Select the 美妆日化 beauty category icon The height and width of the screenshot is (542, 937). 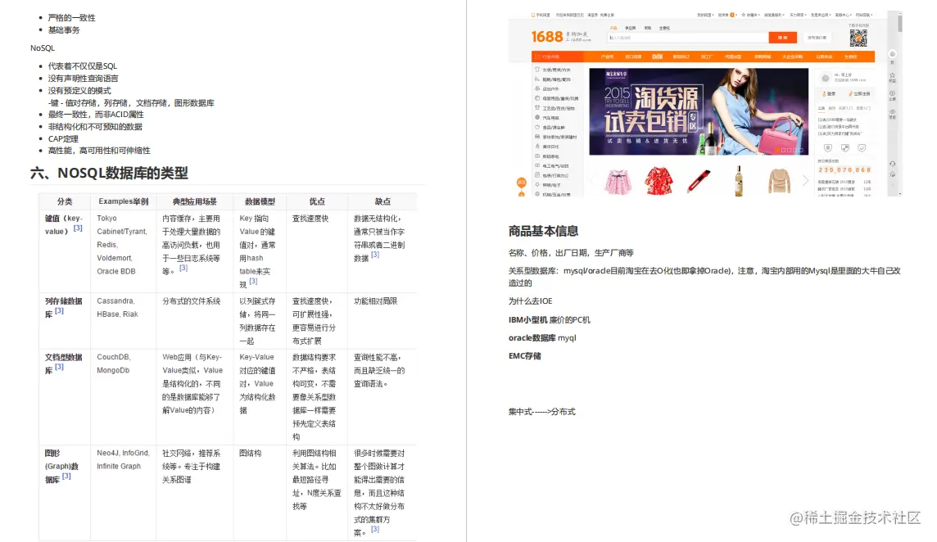point(537,146)
